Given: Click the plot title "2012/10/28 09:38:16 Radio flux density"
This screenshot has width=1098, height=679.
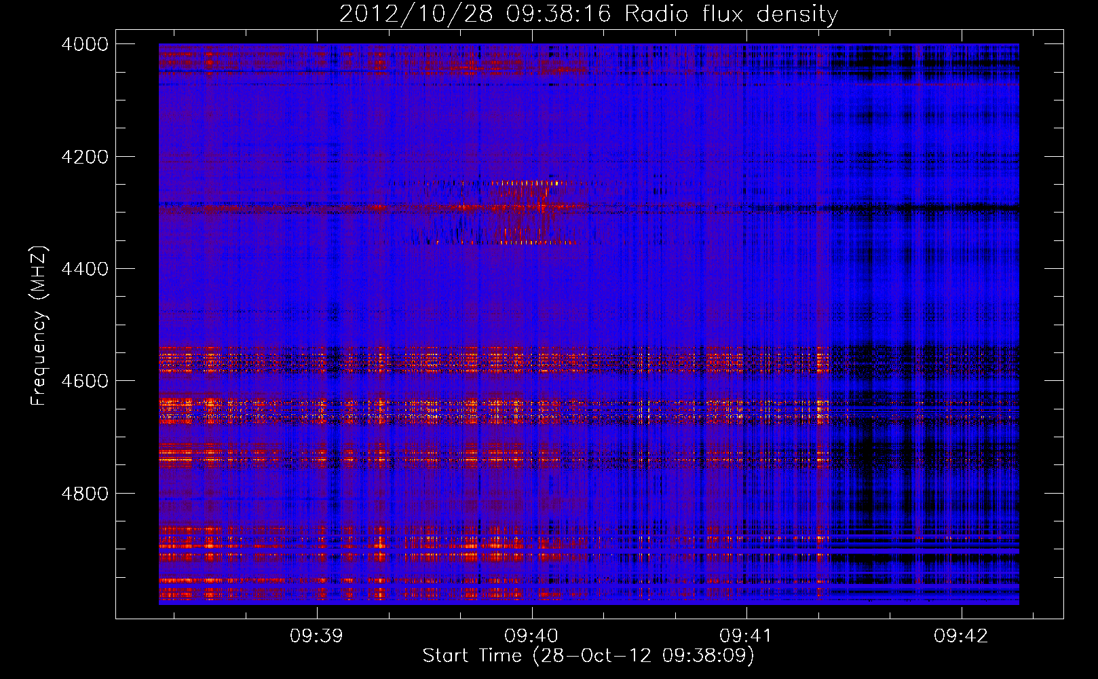Looking at the screenshot, I should [x=588, y=14].
